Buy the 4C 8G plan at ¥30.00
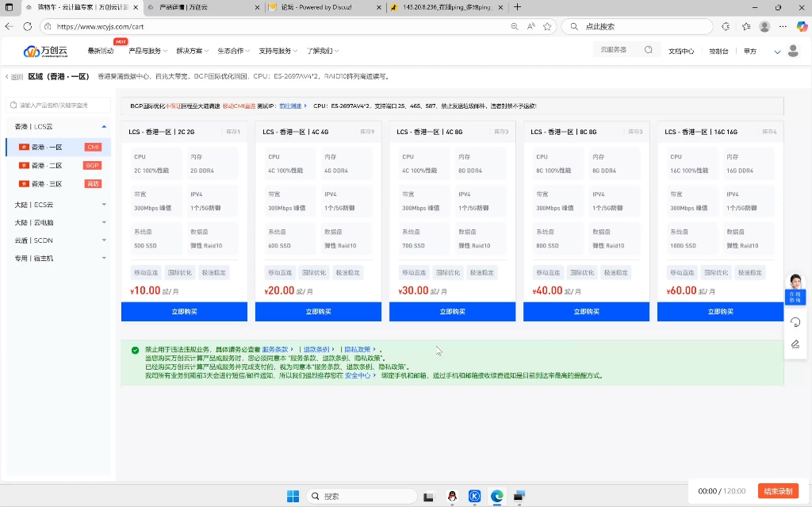Screen dimensions: 812x507 click(x=453, y=312)
